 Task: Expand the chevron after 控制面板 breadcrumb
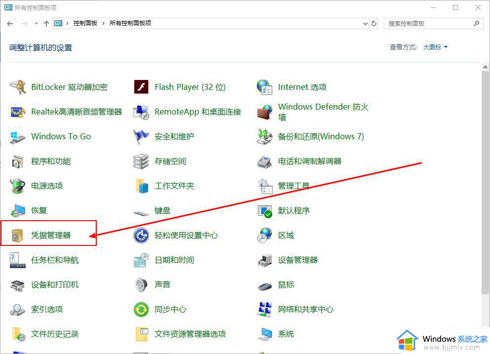coord(103,23)
